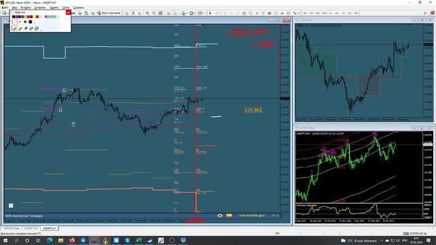The image size is (436, 245).
Task: Select the crosshair tool
Action: pyautogui.click(x=217, y=13)
